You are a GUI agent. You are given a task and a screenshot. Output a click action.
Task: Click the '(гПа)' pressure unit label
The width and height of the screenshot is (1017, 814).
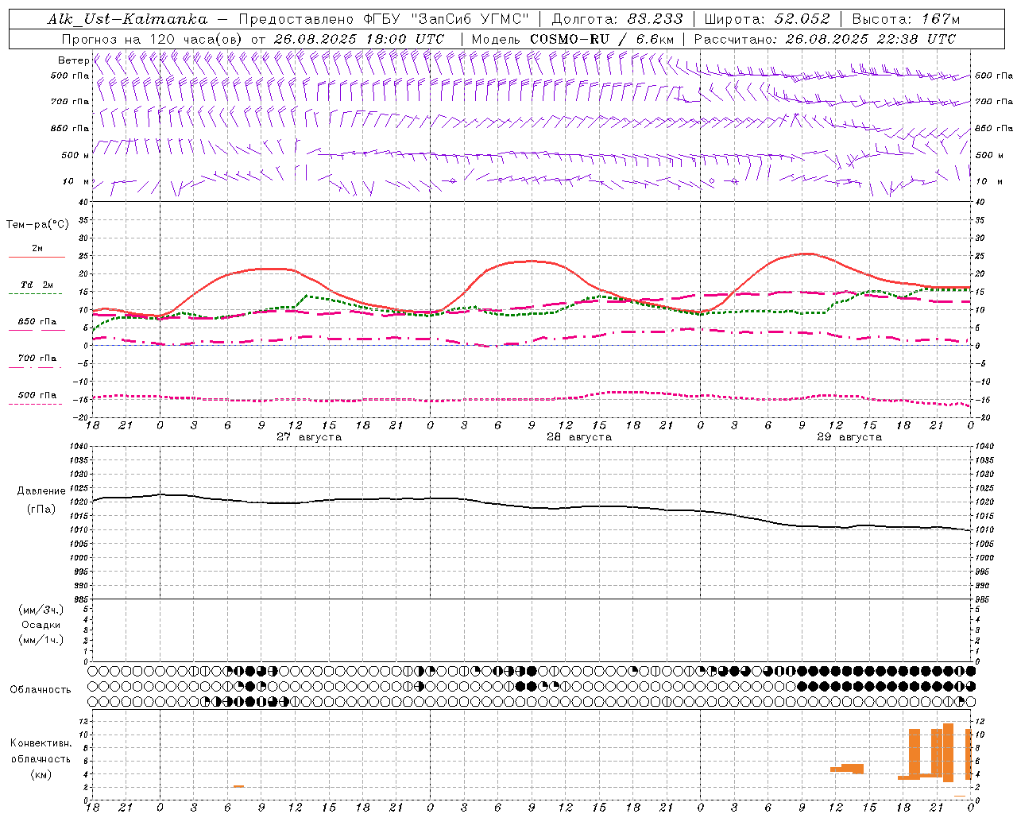pos(41,510)
